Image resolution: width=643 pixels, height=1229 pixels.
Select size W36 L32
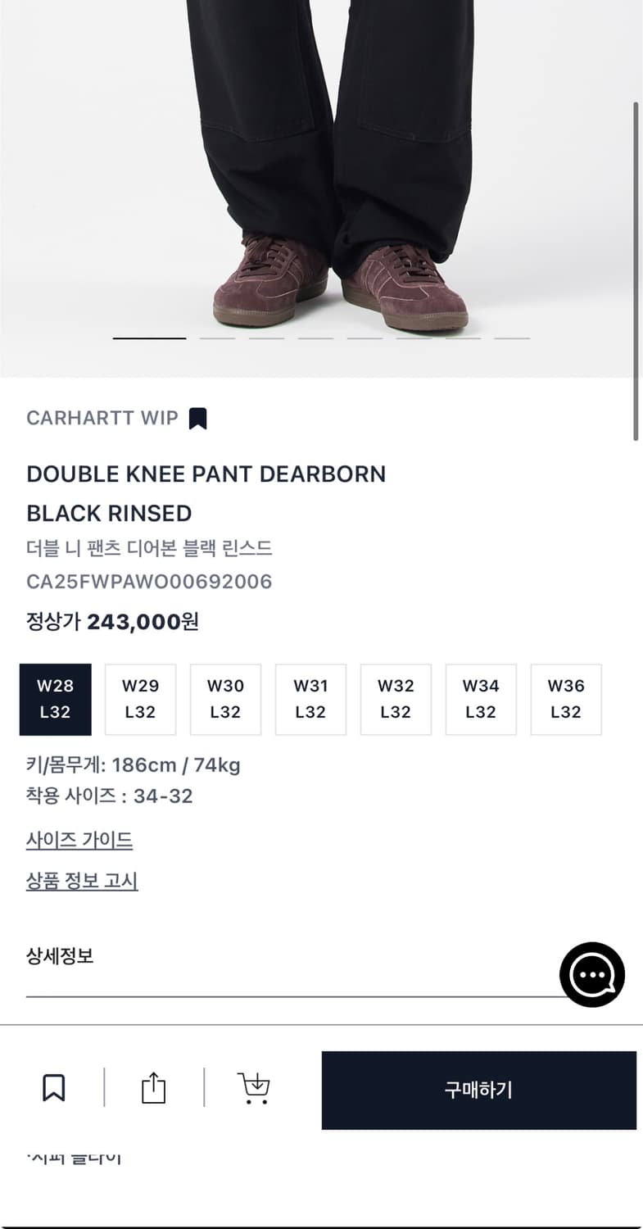pyautogui.click(x=566, y=699)
